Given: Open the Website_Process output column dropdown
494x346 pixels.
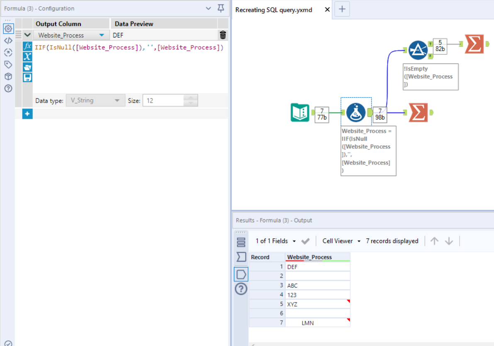Looking at the screenshot, I should [x=102, y=35].
